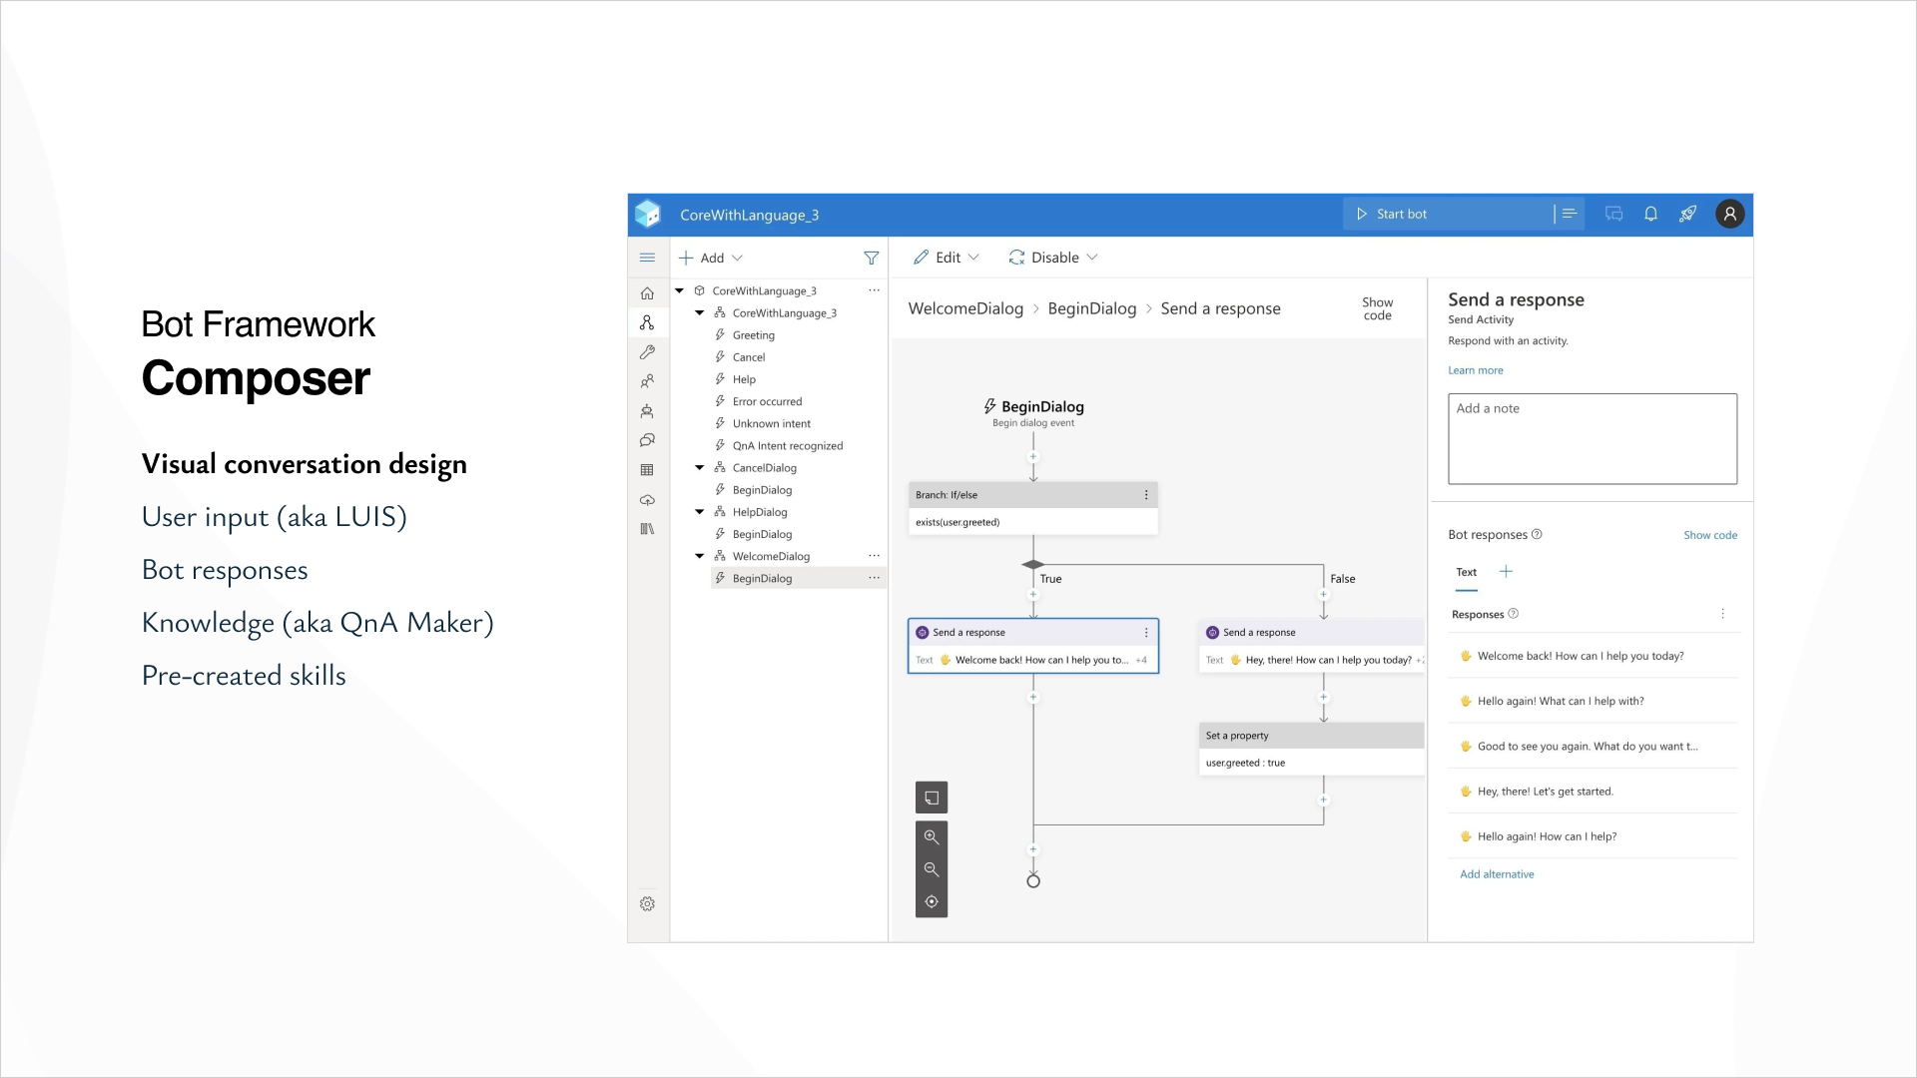
Task: Go to Home icon in sidebar
Action: point(647,293)
